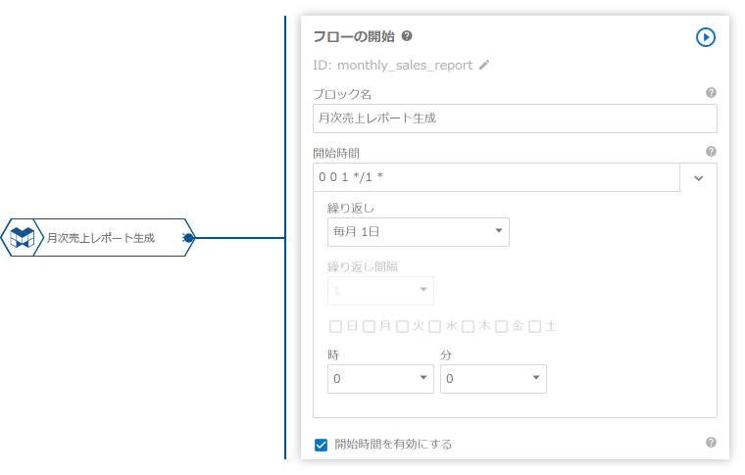Select the block's cube icon on the canvas
The width and height of the screenshot is (745, 475).
pos(23,237)
